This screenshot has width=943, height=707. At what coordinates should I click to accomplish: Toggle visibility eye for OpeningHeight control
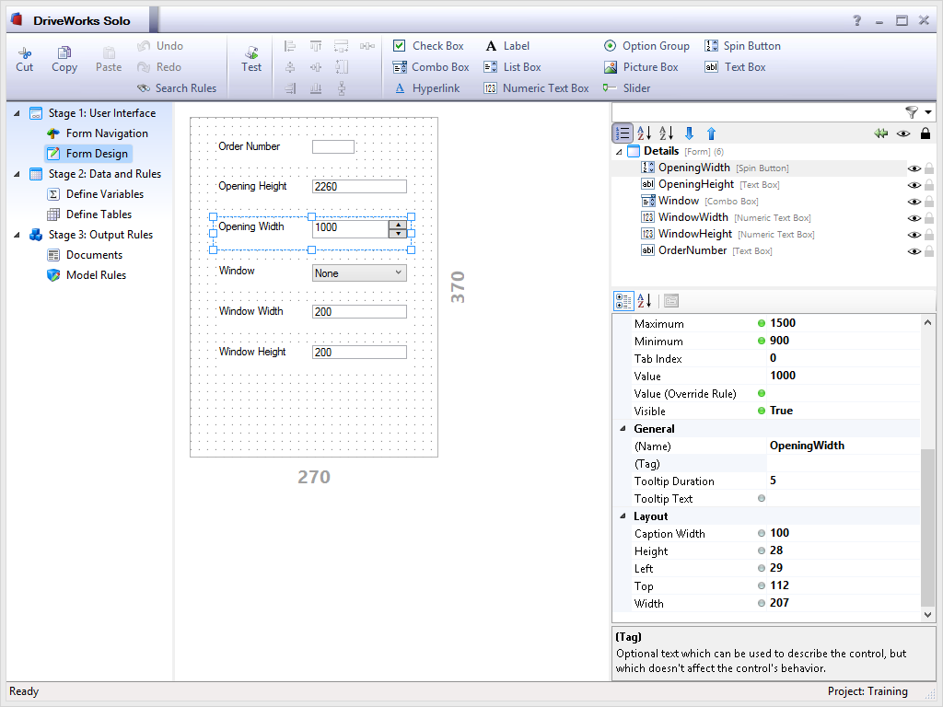914,185
